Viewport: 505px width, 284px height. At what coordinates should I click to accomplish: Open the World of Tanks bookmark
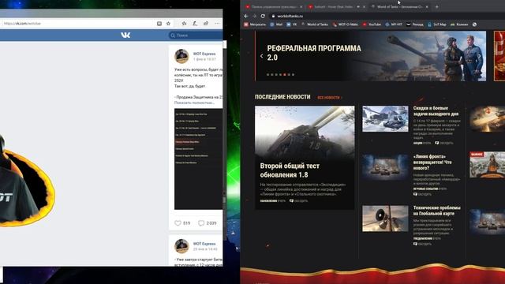[x=314, y=24]
